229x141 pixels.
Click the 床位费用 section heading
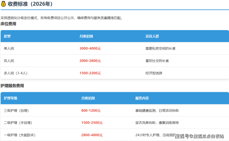(x=8, y=24)
